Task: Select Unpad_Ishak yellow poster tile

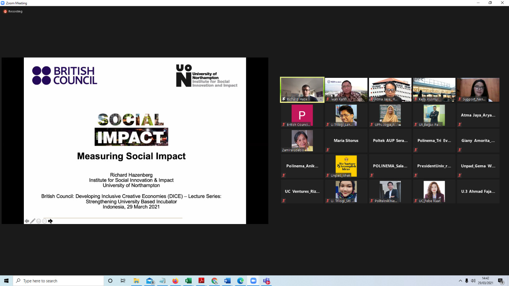Action: pos(346,166)
